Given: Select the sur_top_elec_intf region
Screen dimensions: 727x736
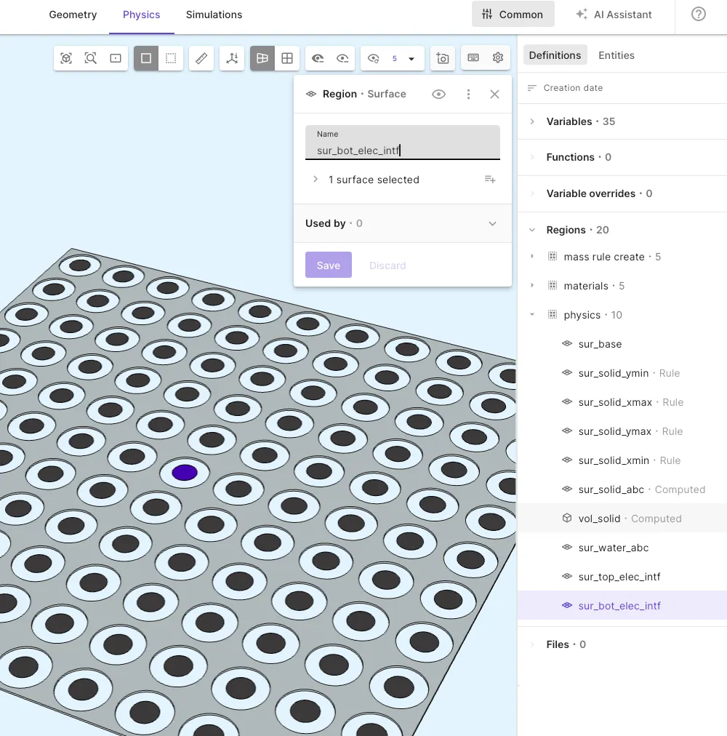Looking at the screenshot, I should tap(622, 577).
